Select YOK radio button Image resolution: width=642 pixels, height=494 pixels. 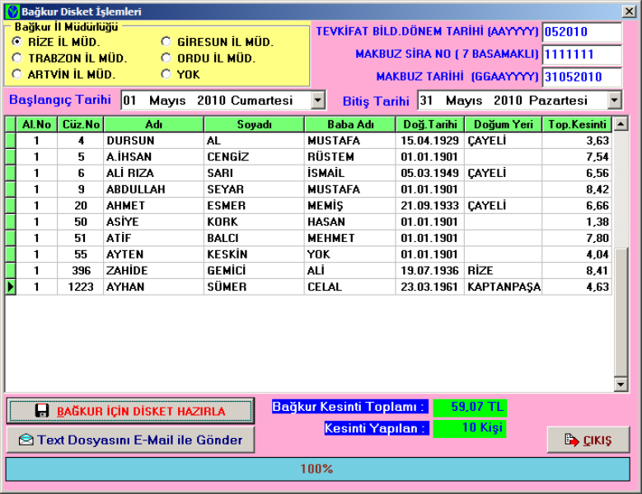166,74
